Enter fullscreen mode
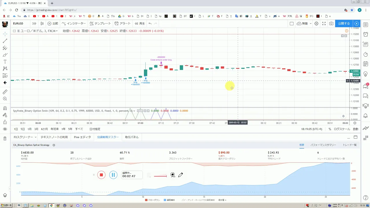 324,23
